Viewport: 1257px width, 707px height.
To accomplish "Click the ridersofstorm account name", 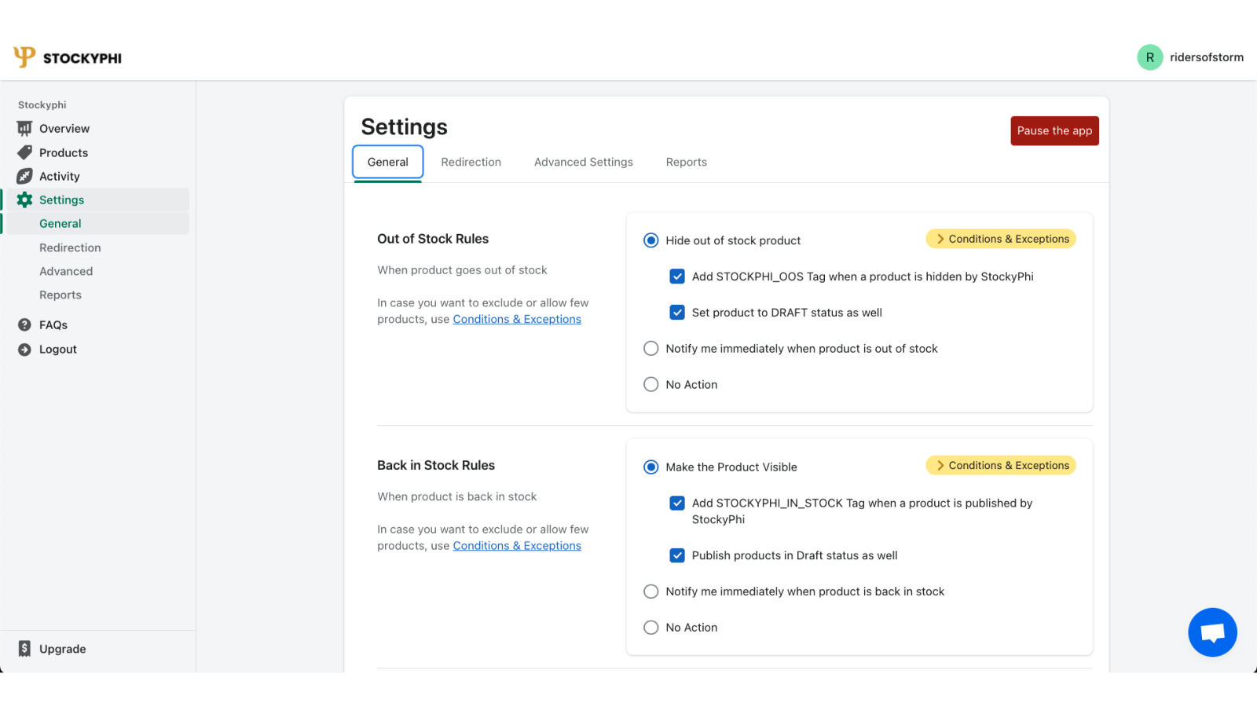I will [x=1207, y=57].
